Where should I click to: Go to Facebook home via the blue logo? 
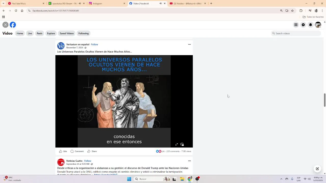pyautogui.click(x=13, y=25)
